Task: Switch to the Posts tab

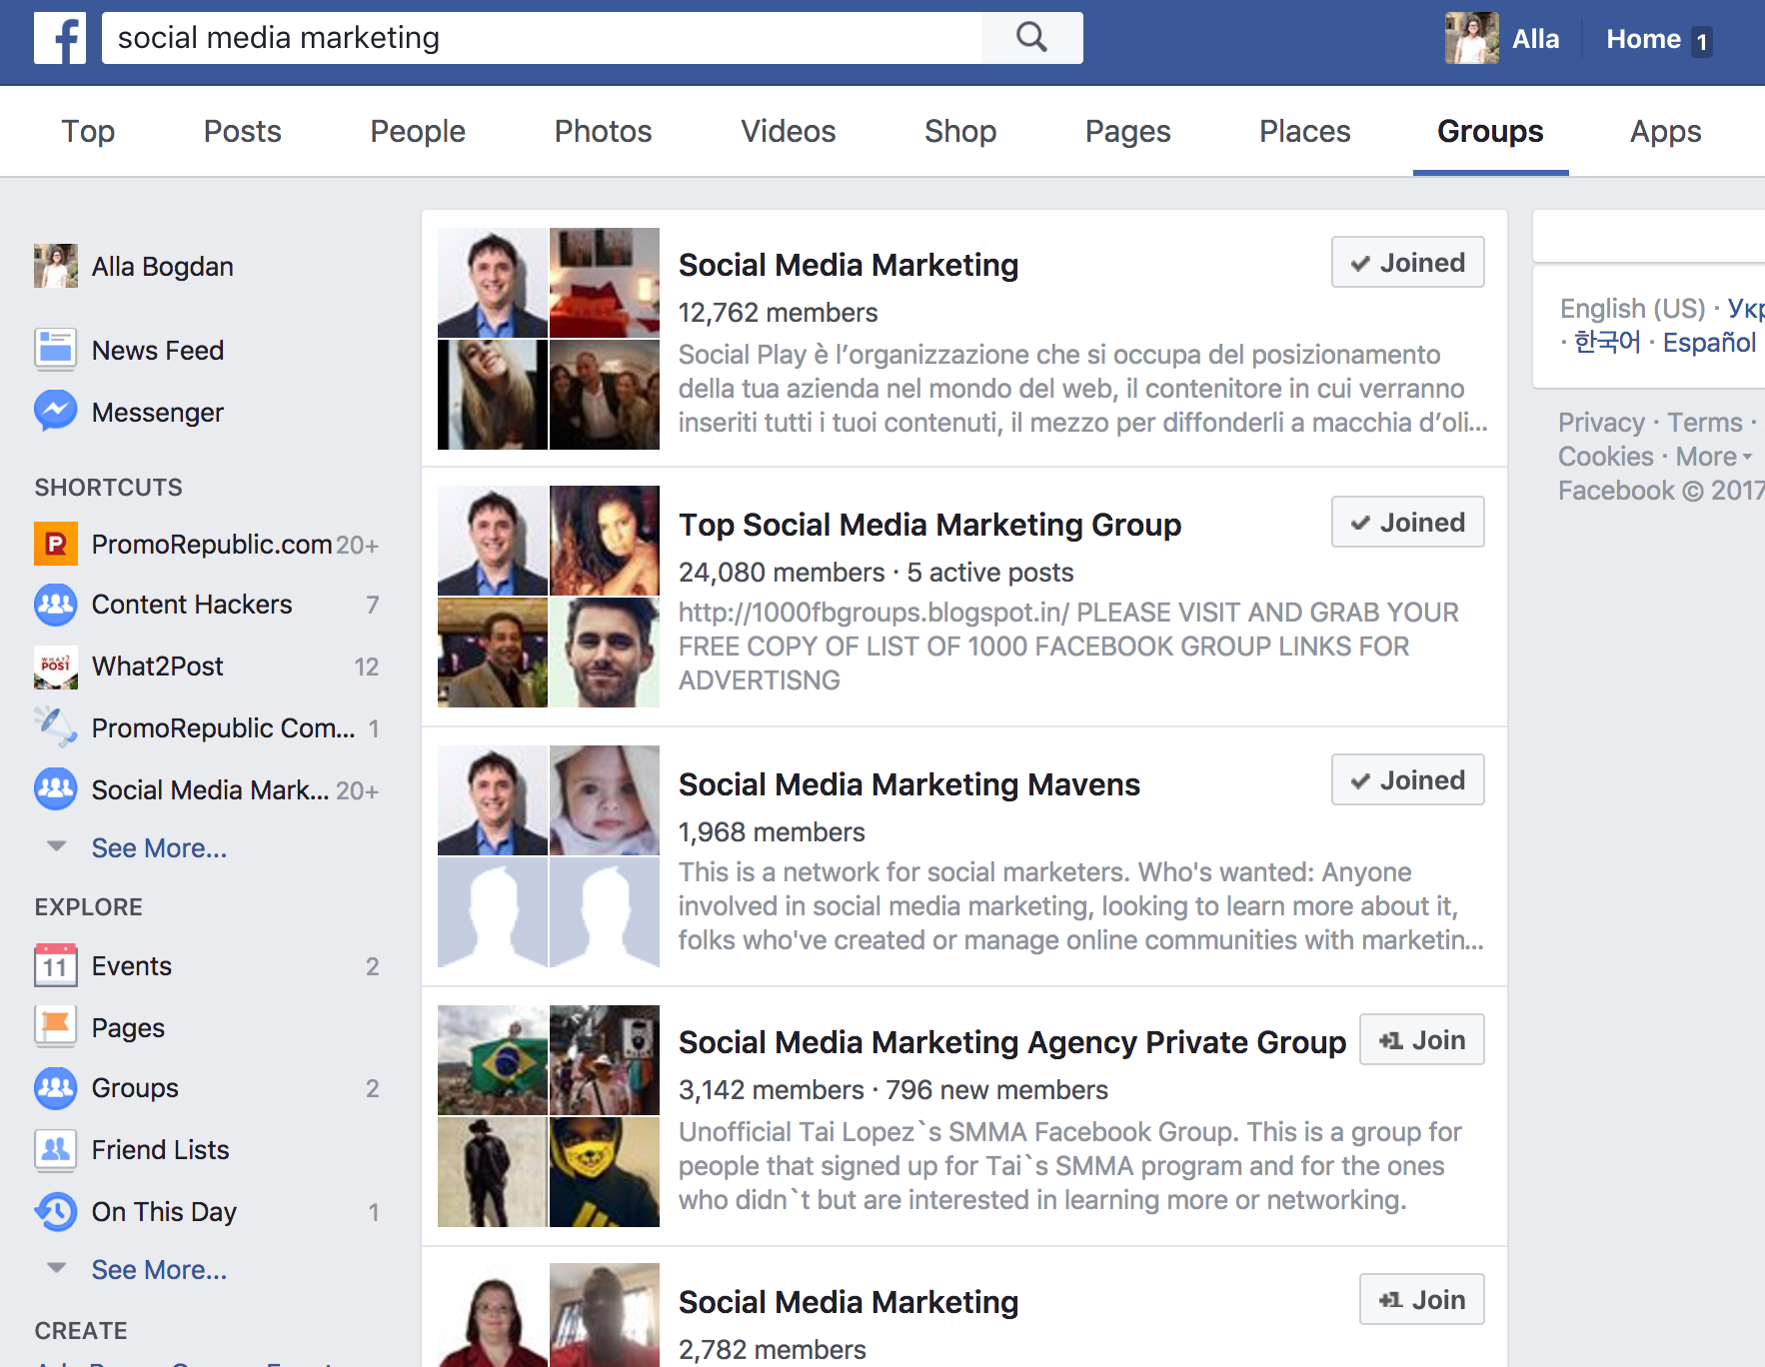Action: 243,131
